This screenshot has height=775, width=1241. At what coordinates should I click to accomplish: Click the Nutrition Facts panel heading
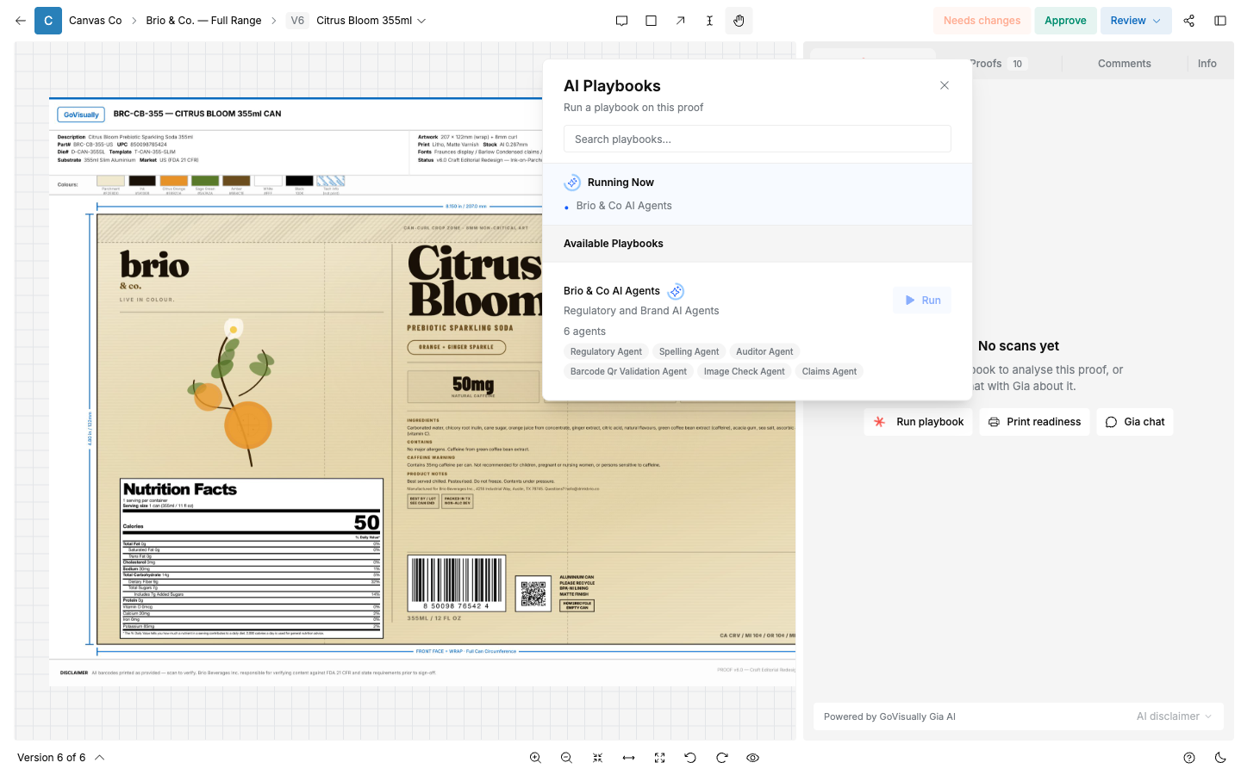click(x=180, y=489)
